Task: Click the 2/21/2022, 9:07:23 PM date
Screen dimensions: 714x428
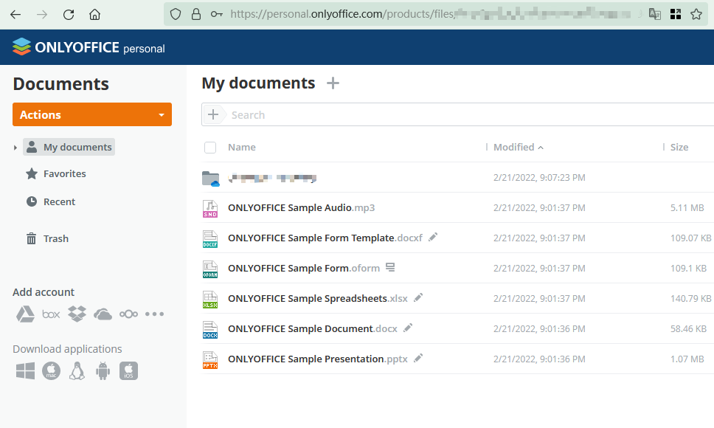Action: (539, 178)
